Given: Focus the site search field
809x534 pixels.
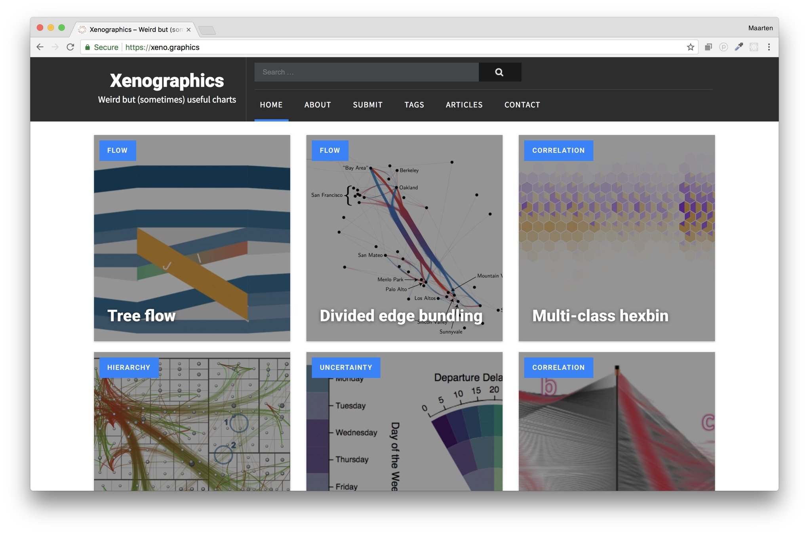Looking at the screenshot, I should pos(366,72).
